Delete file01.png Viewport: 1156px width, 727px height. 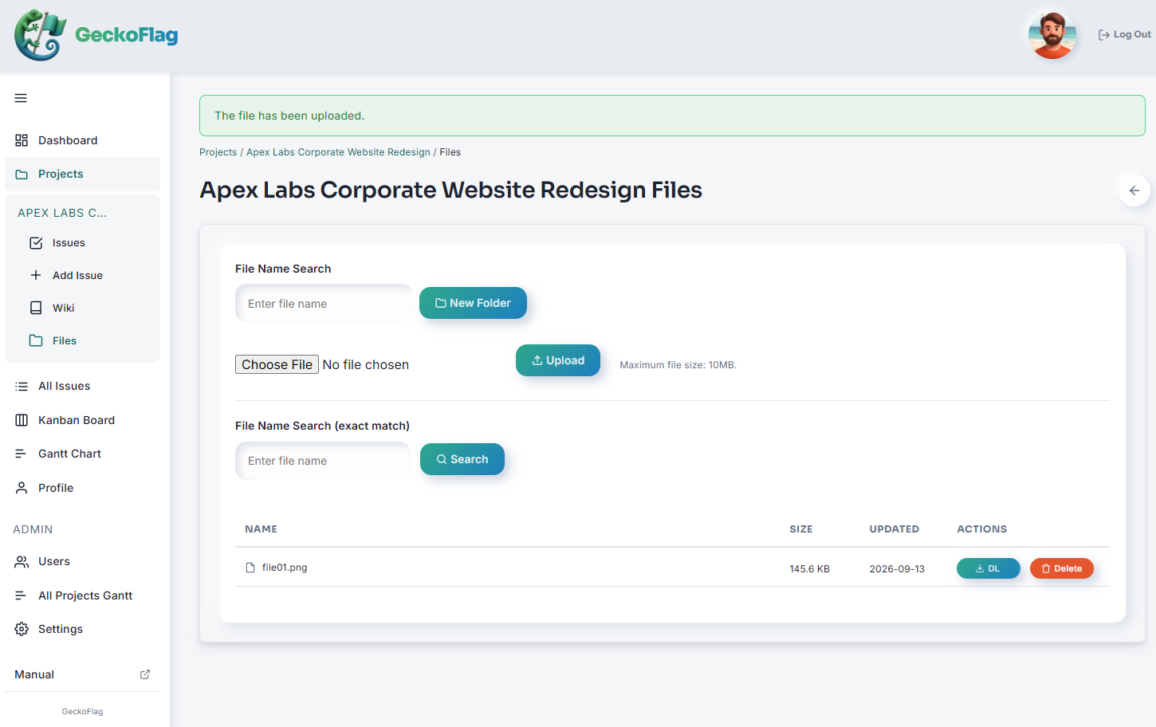coord(1062,568)
